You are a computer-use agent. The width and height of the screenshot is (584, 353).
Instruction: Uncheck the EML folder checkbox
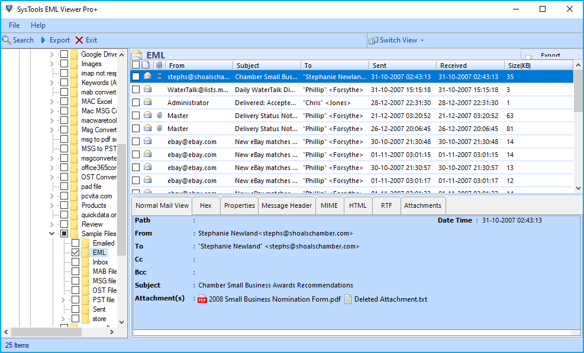[x=75, y=253]
